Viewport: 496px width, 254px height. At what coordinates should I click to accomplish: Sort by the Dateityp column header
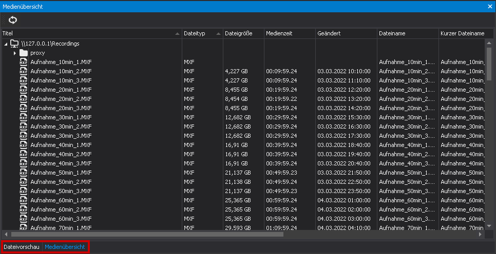click(202, 33)
